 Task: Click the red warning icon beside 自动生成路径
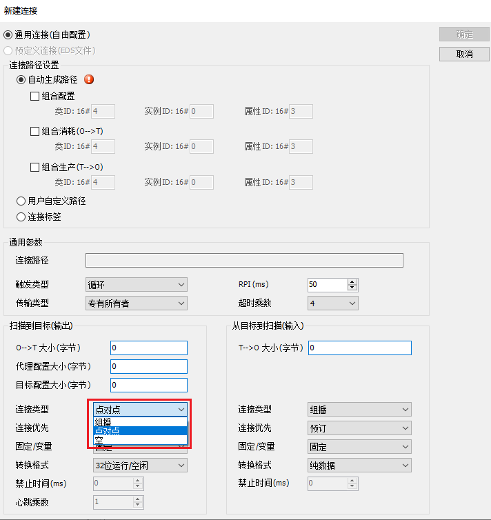(x=88, y=79)
